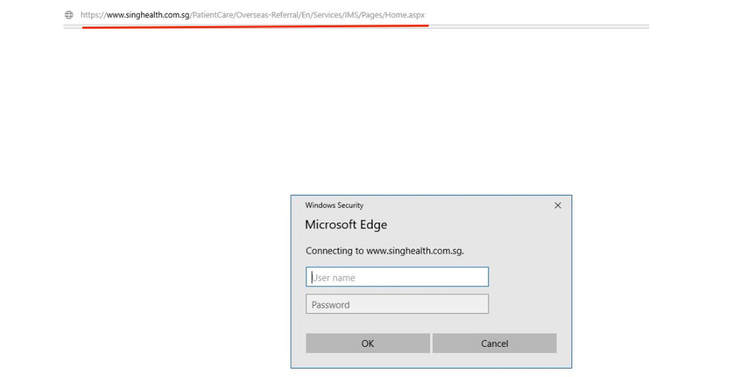Screen dimensions: 755x377
Task: Close the Windows Security dialog
Action: [x=558, y=205]
